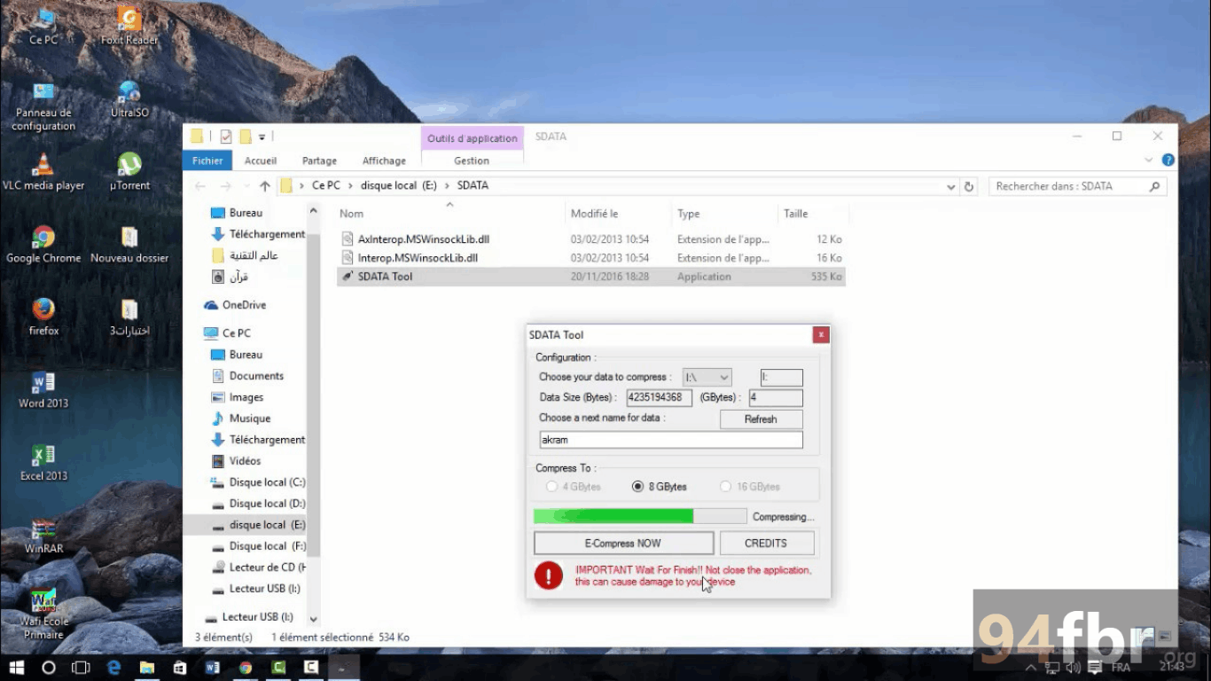
Task: Open Panneau de configuration desktop icon
Action: click(x=43, y=106)
